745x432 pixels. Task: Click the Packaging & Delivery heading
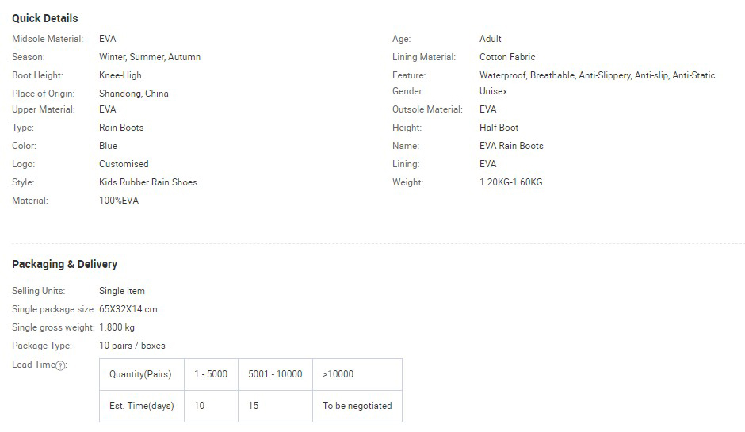[65, 264]
